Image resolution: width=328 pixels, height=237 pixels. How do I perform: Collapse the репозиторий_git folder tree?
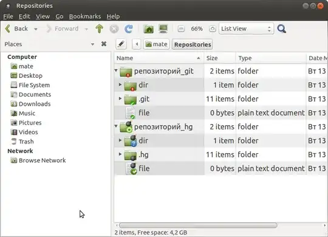coord(116,70)
